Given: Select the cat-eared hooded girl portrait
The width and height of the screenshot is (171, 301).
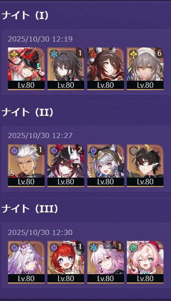Looking at the screenshot, I should [x=105, y=165].
